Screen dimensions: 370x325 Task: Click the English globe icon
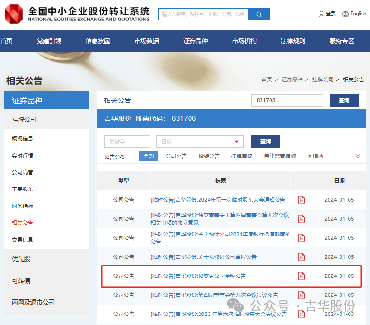[x=345, y=14]
